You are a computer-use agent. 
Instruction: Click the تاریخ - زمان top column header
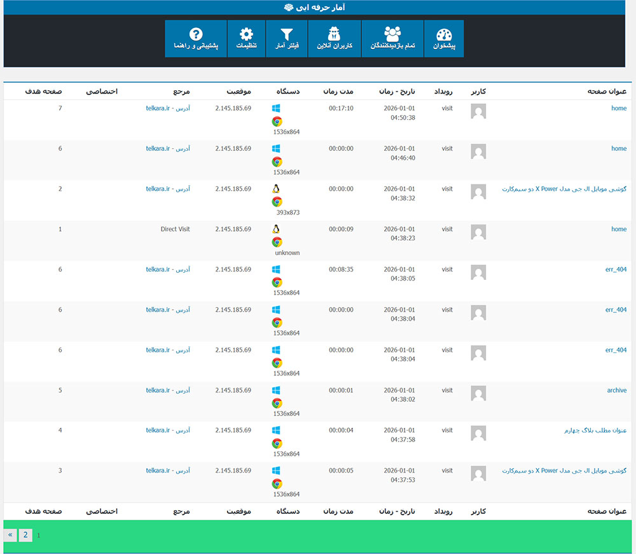click(x=397, y=92)
